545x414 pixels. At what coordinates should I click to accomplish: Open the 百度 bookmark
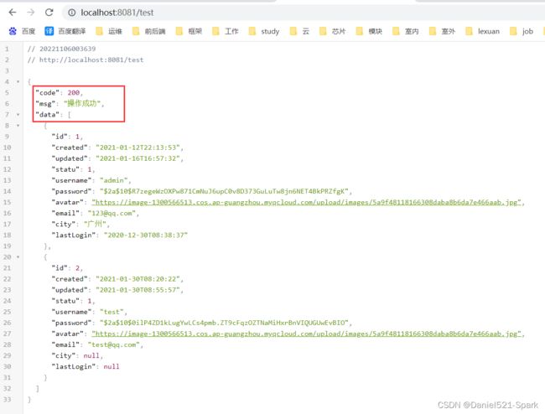point(23,31)
